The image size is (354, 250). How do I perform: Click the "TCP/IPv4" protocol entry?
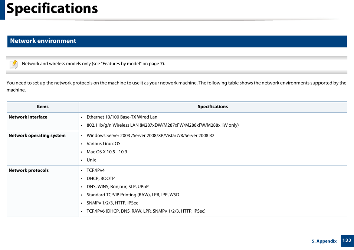coord(96,170)
